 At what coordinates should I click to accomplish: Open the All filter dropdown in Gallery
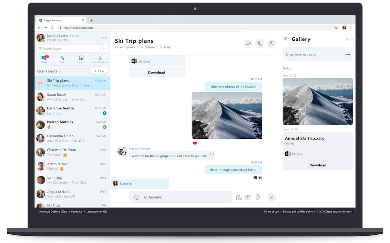coord(349,39)
